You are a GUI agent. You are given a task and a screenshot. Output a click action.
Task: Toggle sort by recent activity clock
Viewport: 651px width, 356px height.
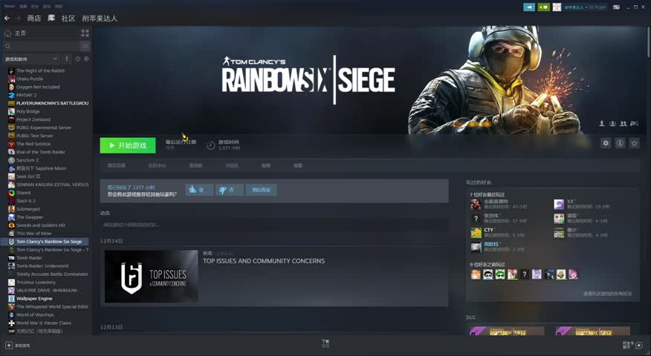pos(77,59)
